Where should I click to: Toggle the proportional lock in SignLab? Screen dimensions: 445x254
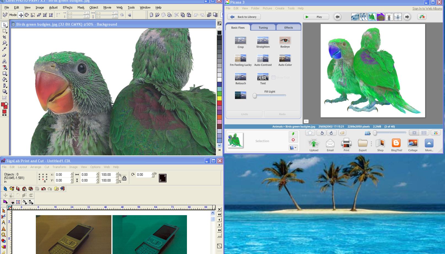click(x=124, y=178)
